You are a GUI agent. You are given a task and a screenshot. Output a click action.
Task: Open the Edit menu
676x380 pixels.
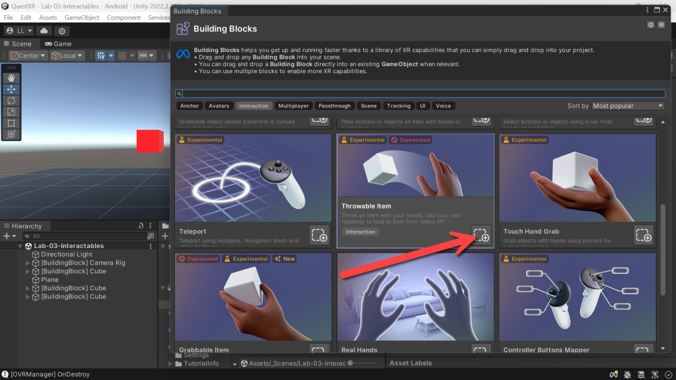click(x=26, y=18)
